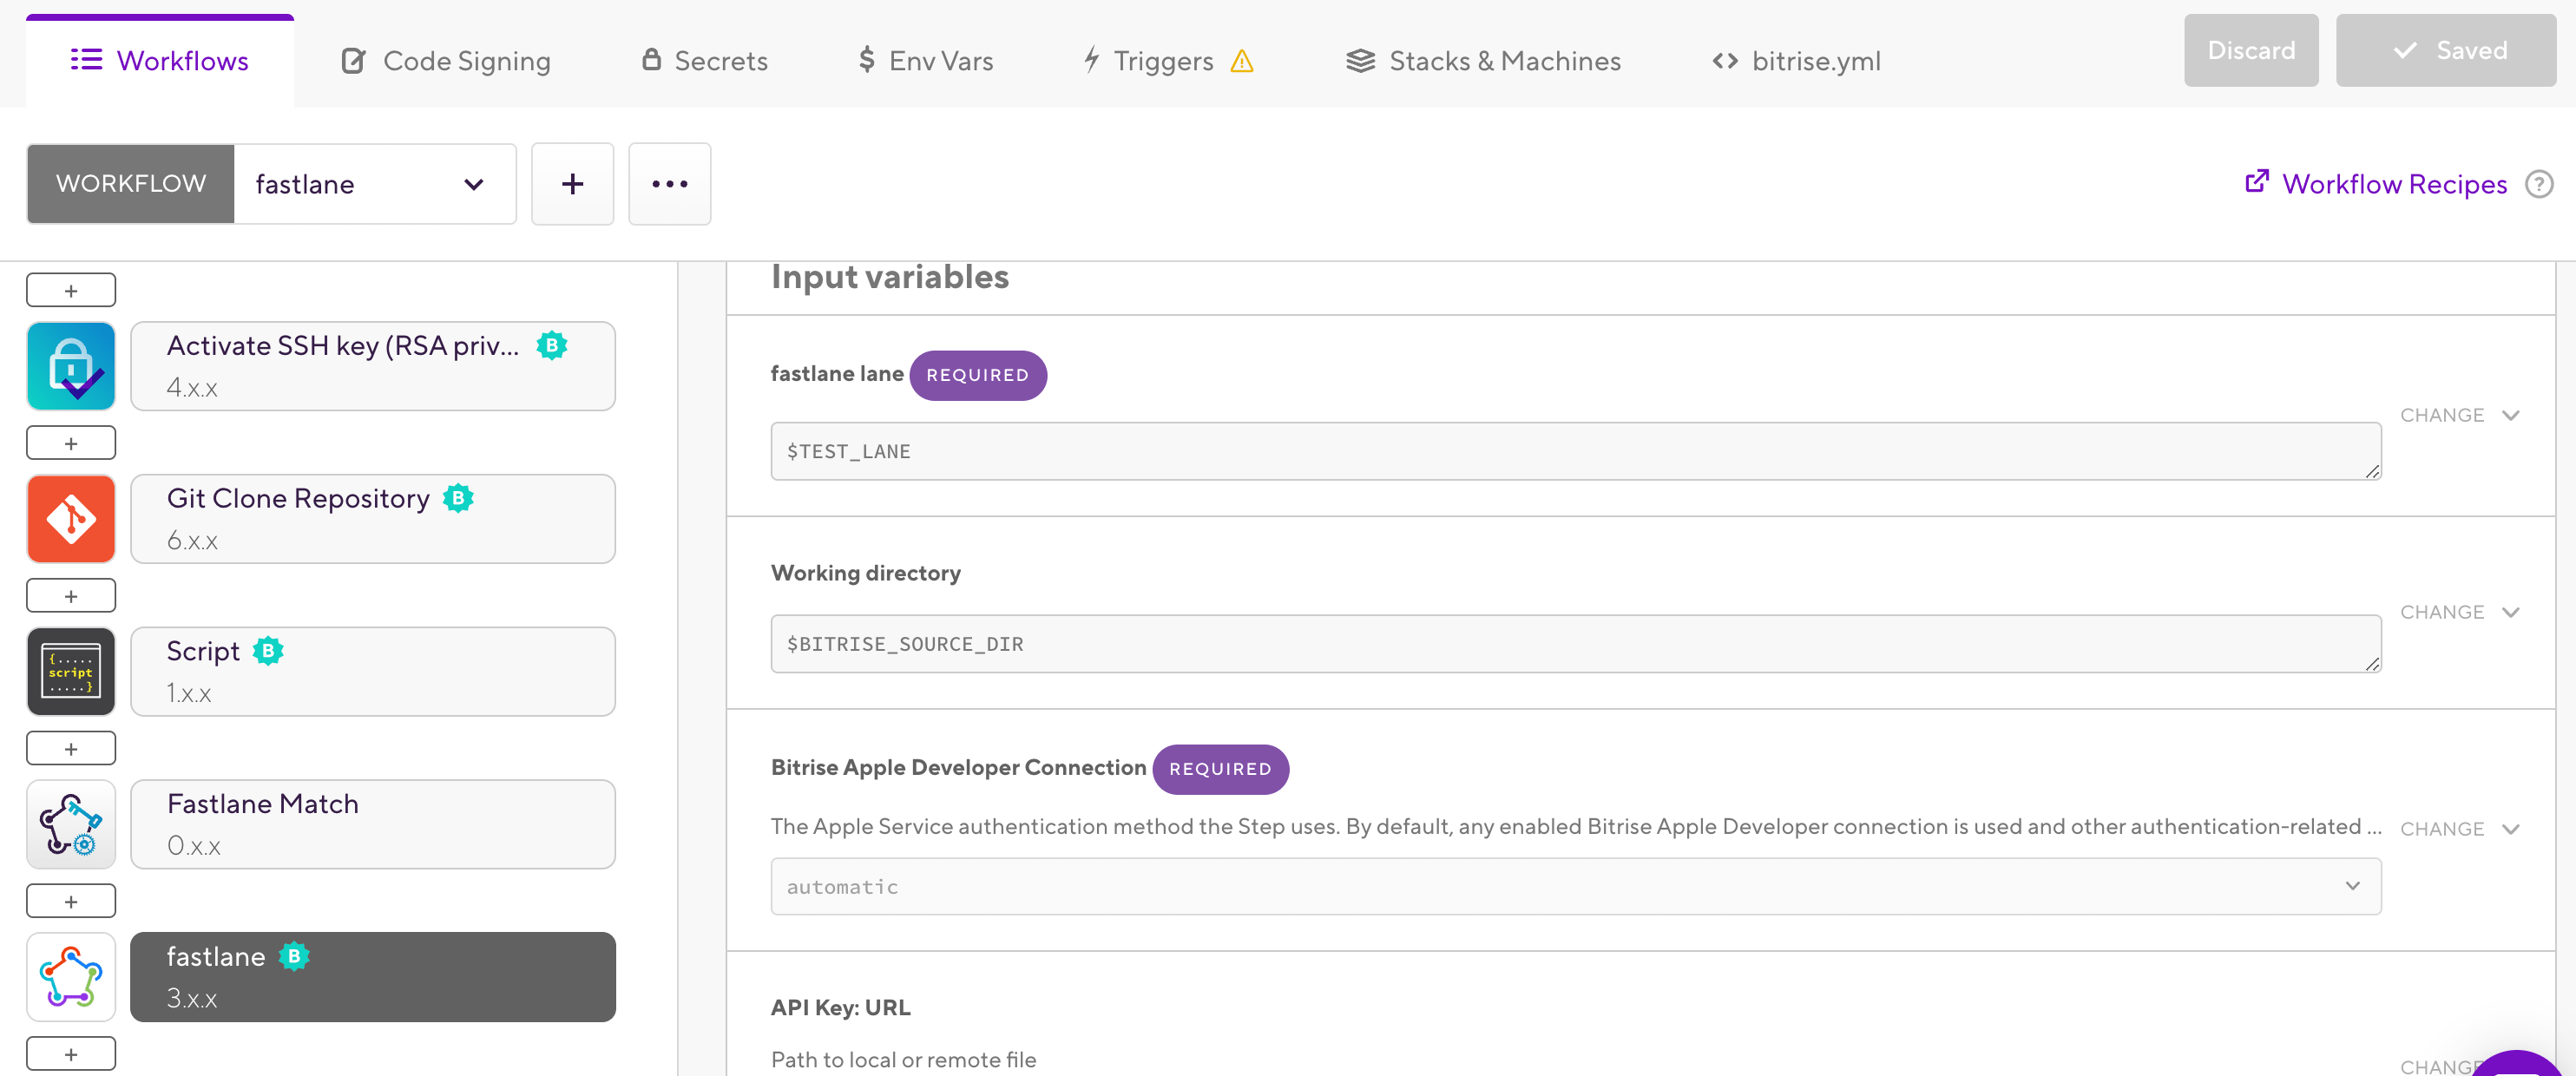Image resolution: width=2576 pixels, height=1076 pixels.
Task: Switch to Stacks & Machines tab
Action: 1483,61
